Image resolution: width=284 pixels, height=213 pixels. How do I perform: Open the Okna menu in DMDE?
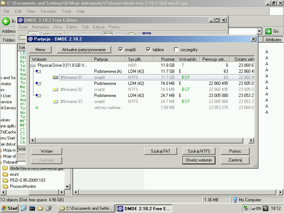[x=58, y=27]
